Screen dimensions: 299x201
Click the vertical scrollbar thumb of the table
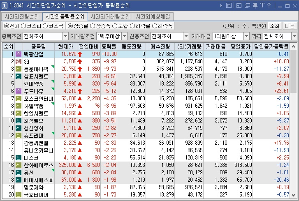pos(294,72)
